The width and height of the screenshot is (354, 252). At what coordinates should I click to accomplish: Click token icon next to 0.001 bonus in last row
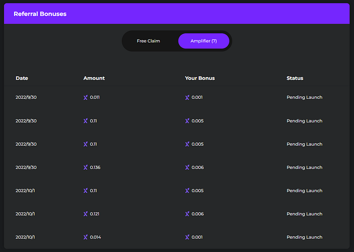click(x=187, y=237)
